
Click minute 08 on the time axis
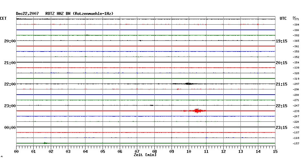[x=154, y=151]
